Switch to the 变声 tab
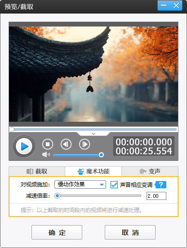The width and height of the screenshot is (187, 248). [150, 171]
